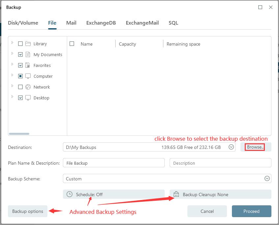Screen dimensions: 279x225
Task: Expand the Desktop tree node
Action: point(12,96)
